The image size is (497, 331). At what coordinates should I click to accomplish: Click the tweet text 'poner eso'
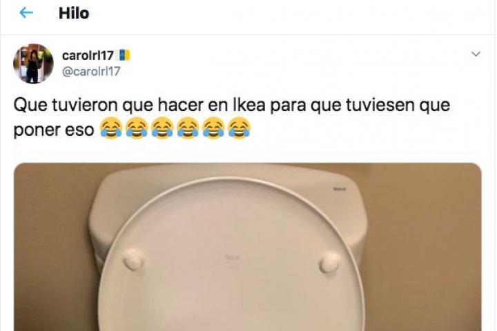[x=54, y=130]
